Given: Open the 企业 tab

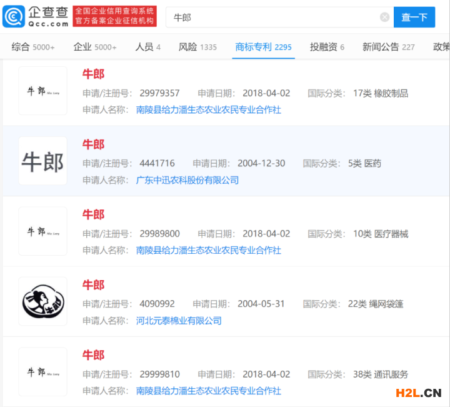Looking at the screenshot, I should (95, 47).
